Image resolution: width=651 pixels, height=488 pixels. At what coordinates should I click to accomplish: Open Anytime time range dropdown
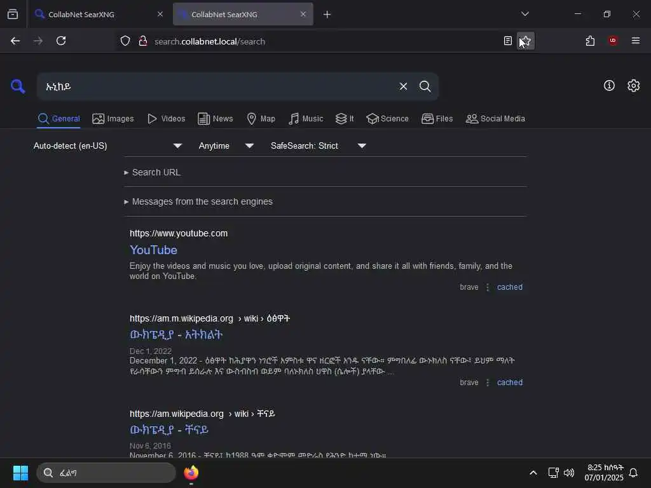pyautogui.click(x=226, y=146)
